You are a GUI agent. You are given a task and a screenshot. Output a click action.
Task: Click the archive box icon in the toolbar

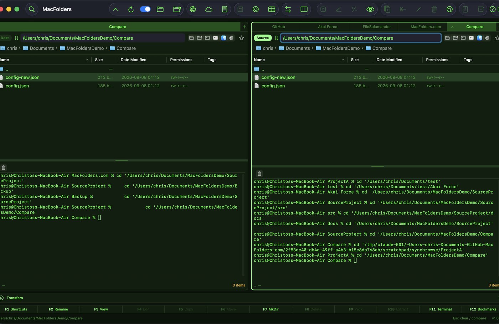click(481, 9)
